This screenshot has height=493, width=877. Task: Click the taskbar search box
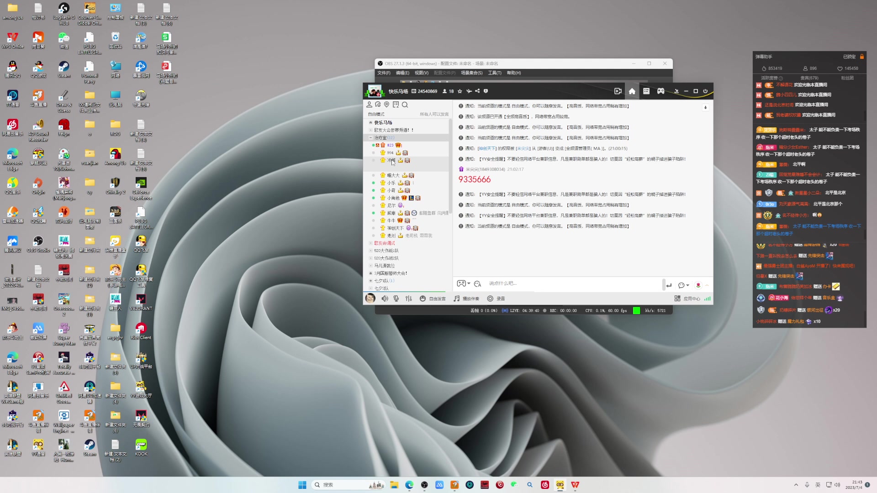[x=349, y=485]
